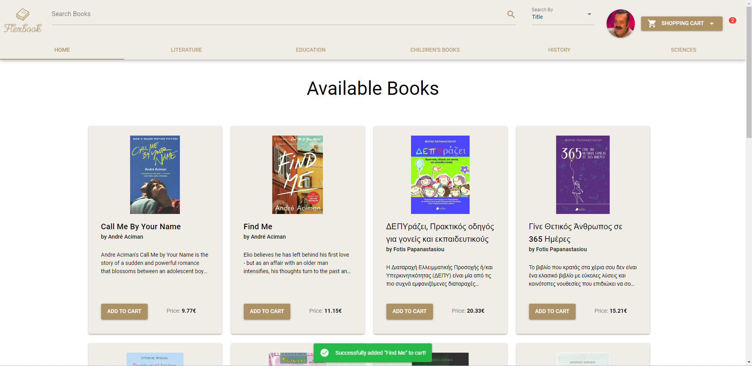Image resolution: width=752 pixels, height=366 pixels.
Task: Click the Find Me title
Action: pos(258,226)
